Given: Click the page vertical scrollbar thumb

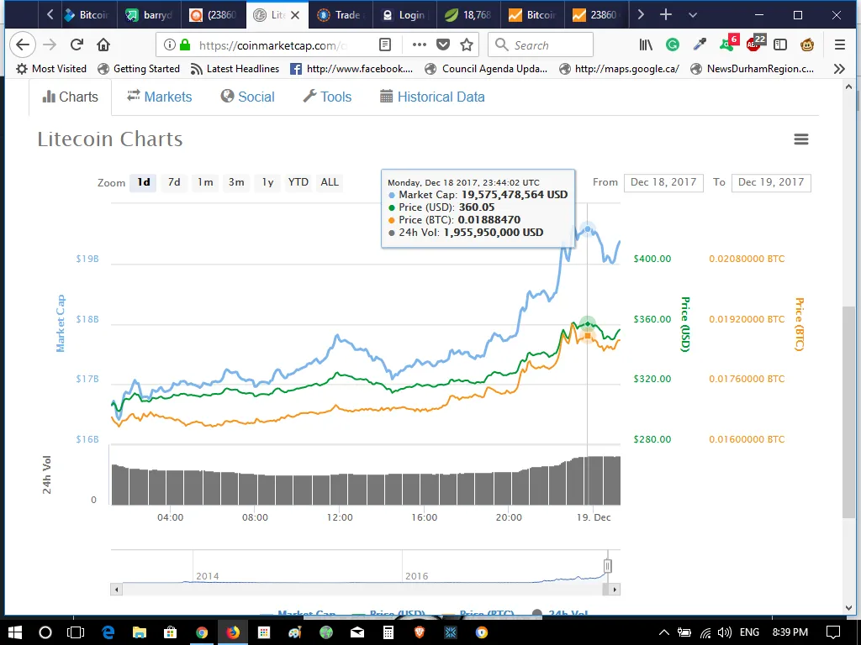Looking at the screenshot, I should click(848, 412).
